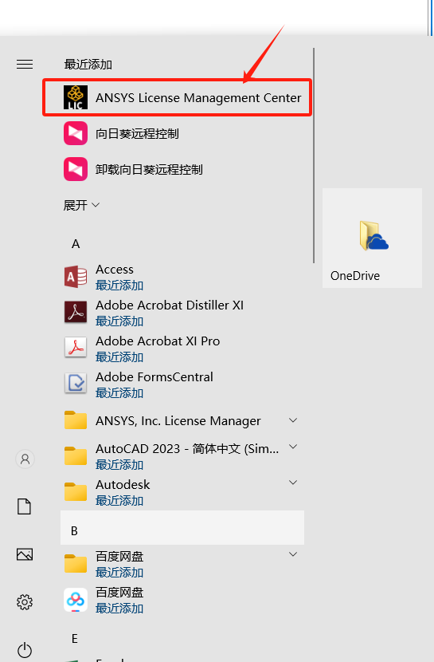Launch Adobe Acrobat Distiller XI icon
The width and height of the screenshot is (434, 662).
click(76, 313)
